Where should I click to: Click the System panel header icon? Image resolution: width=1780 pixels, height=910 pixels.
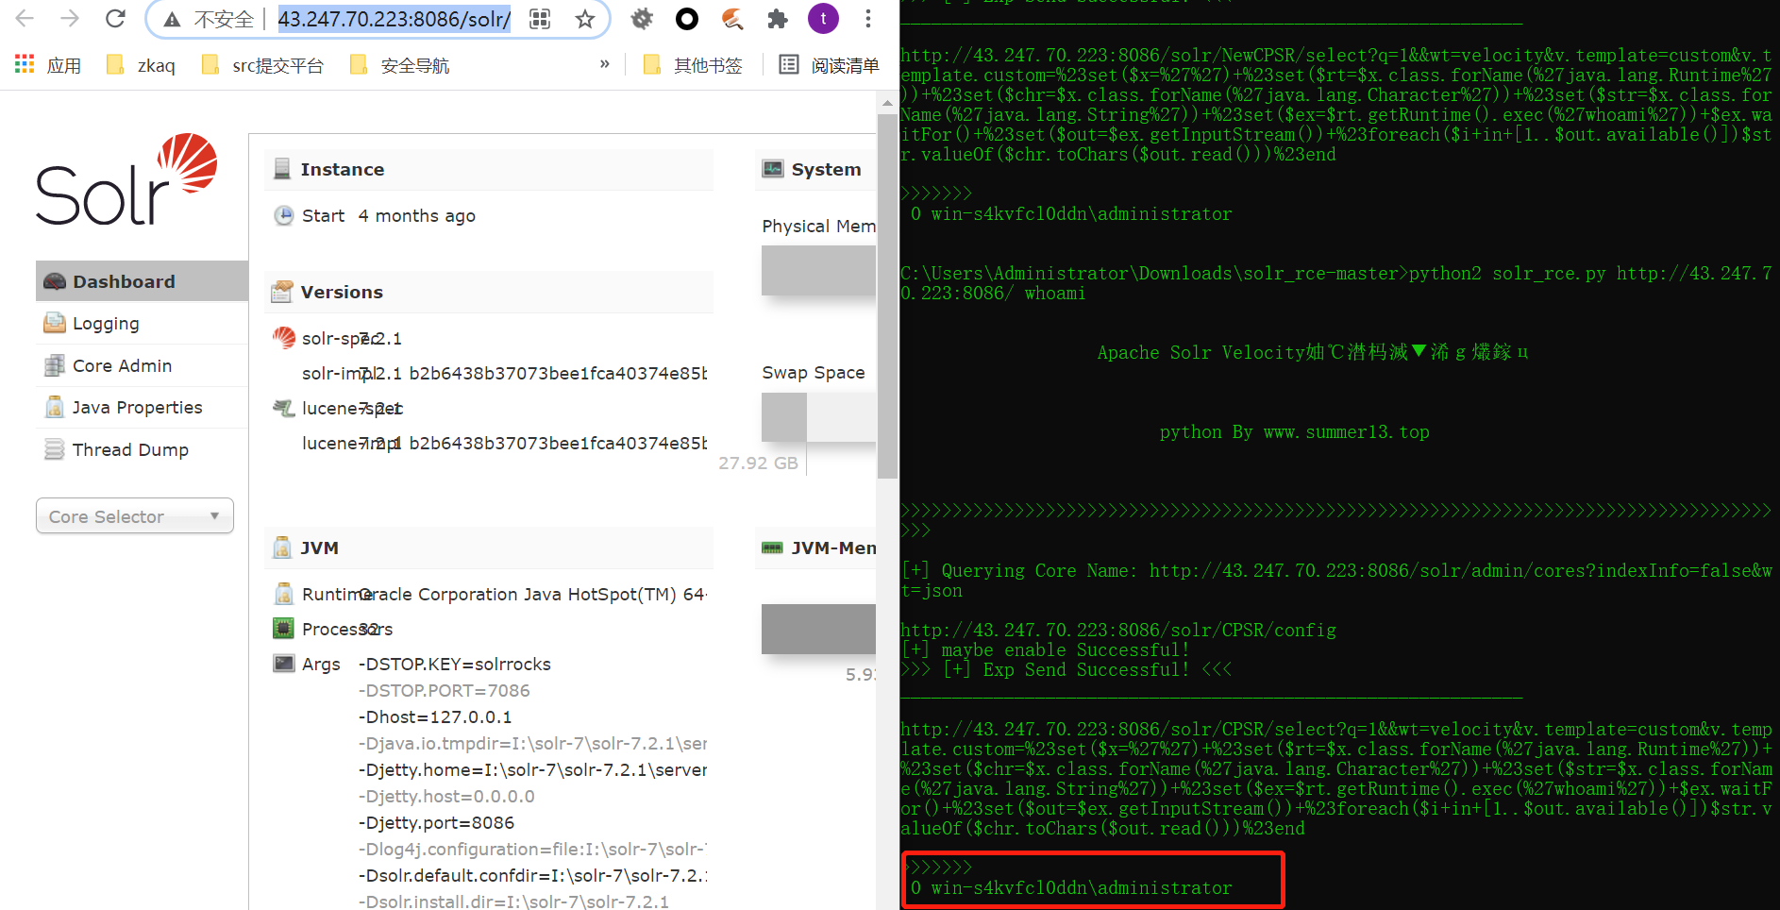coord(772,168)
